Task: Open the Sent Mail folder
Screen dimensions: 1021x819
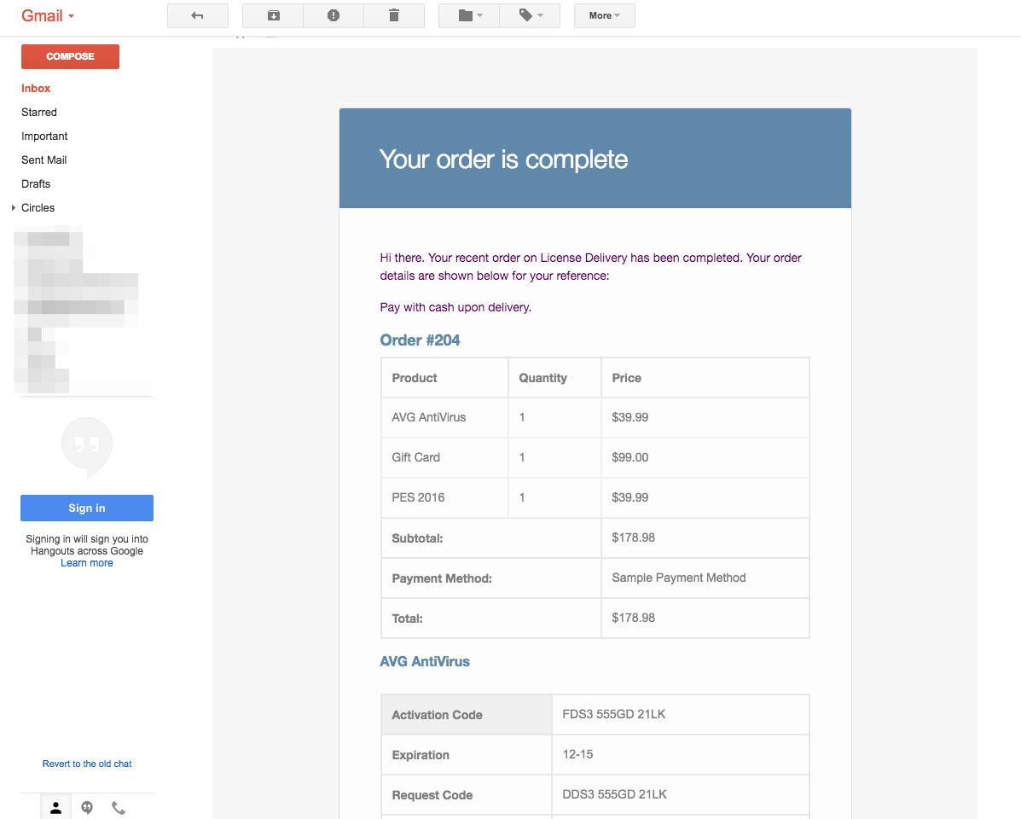Action: tap(44, 160)
